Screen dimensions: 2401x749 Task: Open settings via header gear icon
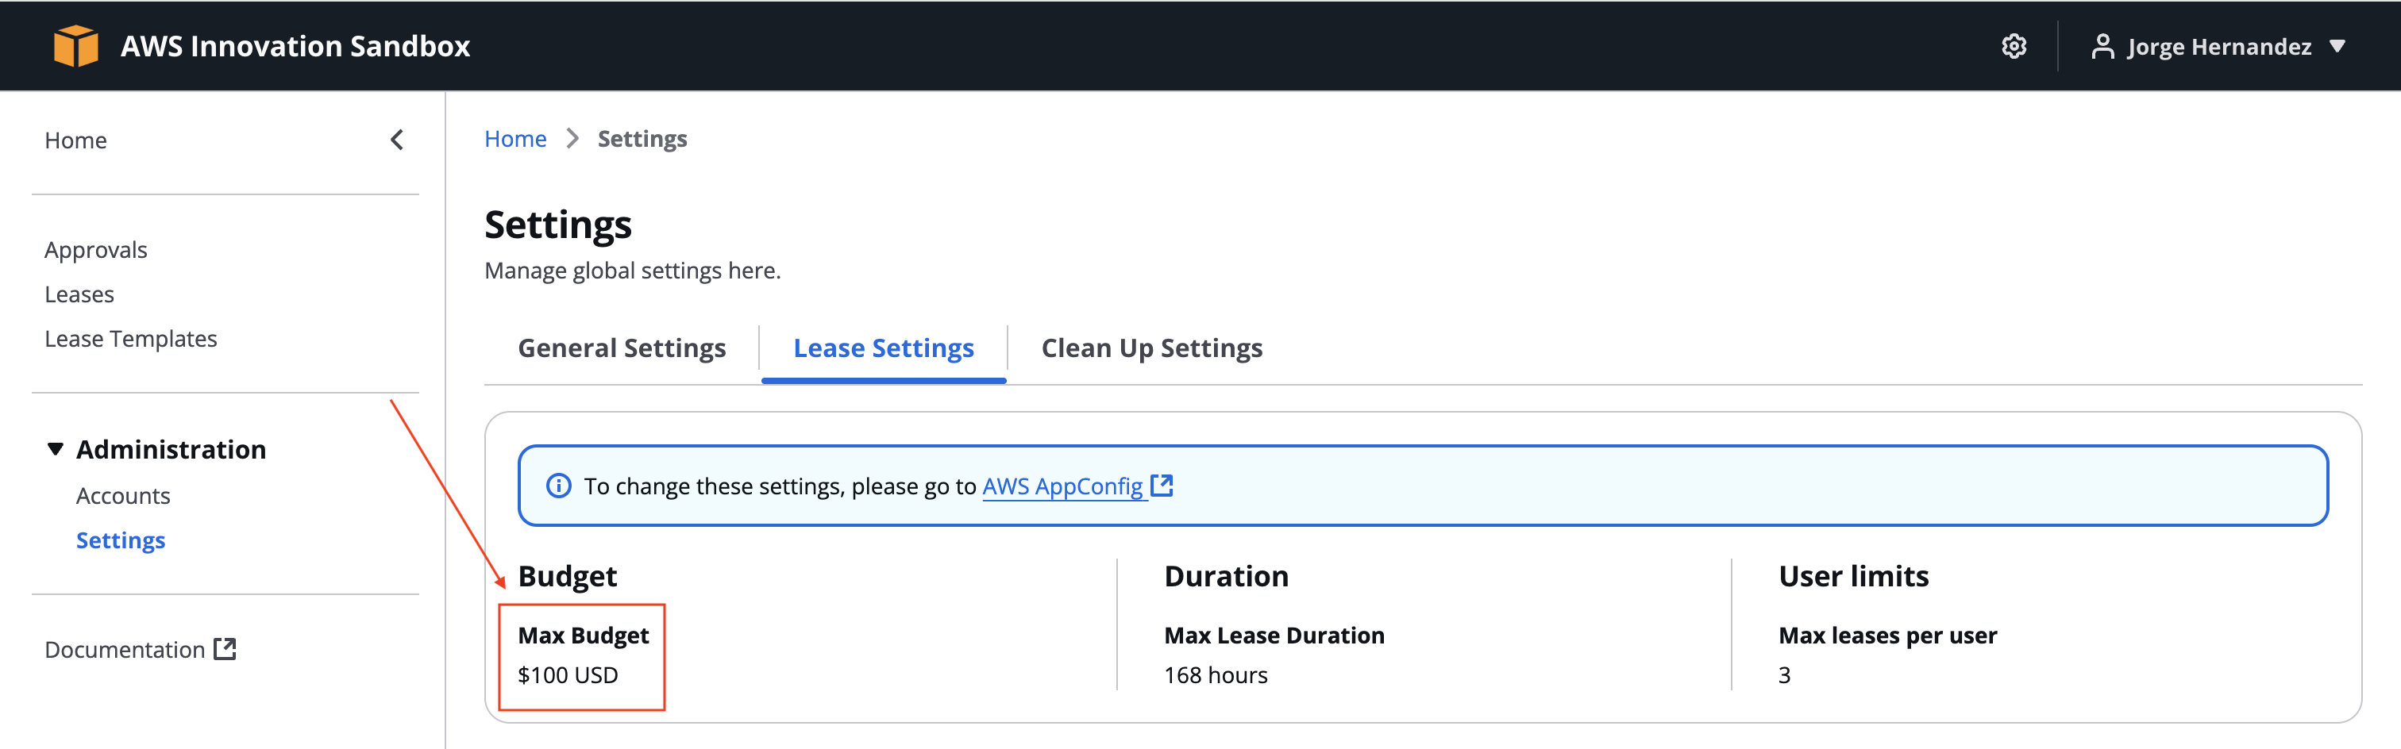click(2014, 46)
